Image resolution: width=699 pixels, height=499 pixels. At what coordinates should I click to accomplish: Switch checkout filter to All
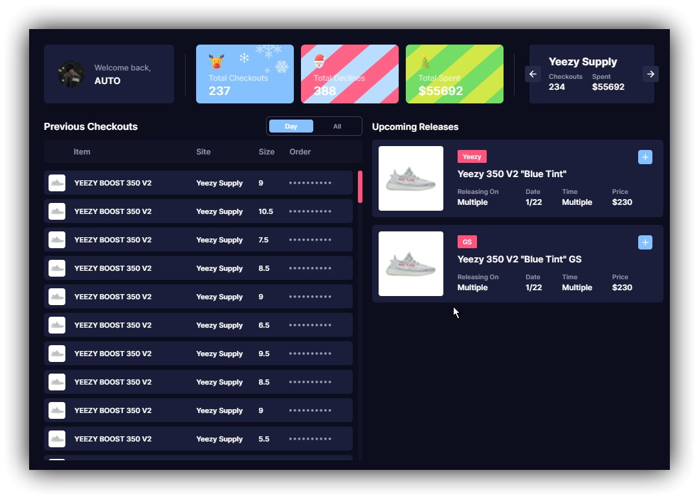(337, 127)
